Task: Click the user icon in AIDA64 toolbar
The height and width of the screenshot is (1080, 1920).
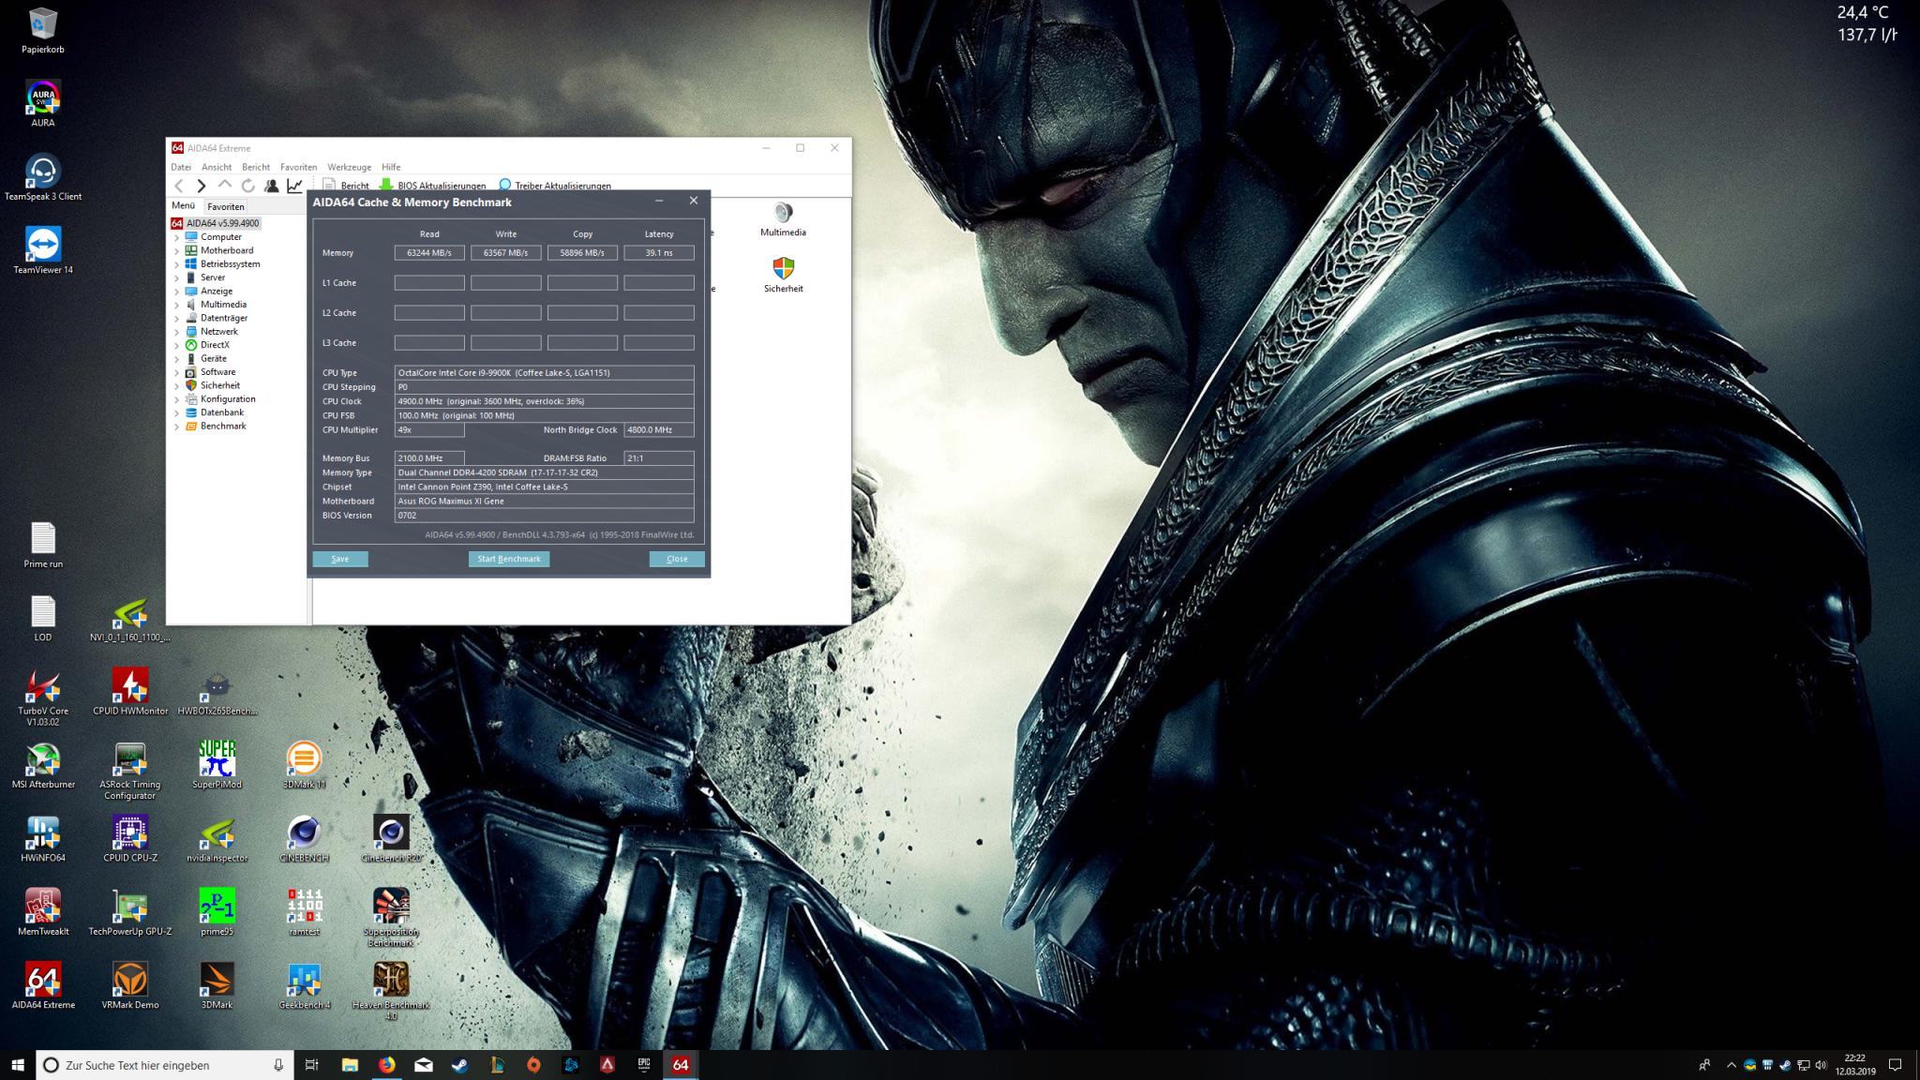Action: [x=271, y=186]
